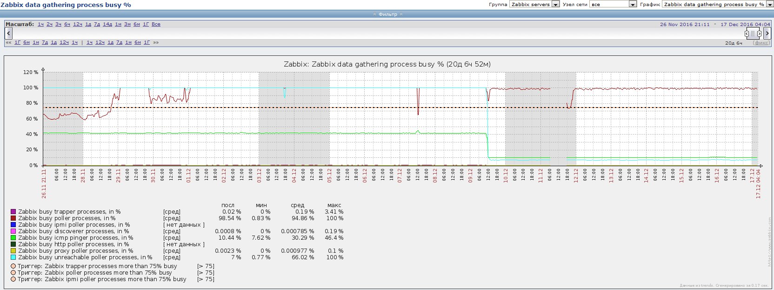Click the cyan swatch for unreachable poller processes
774x290 pixels.
[13, 257]
